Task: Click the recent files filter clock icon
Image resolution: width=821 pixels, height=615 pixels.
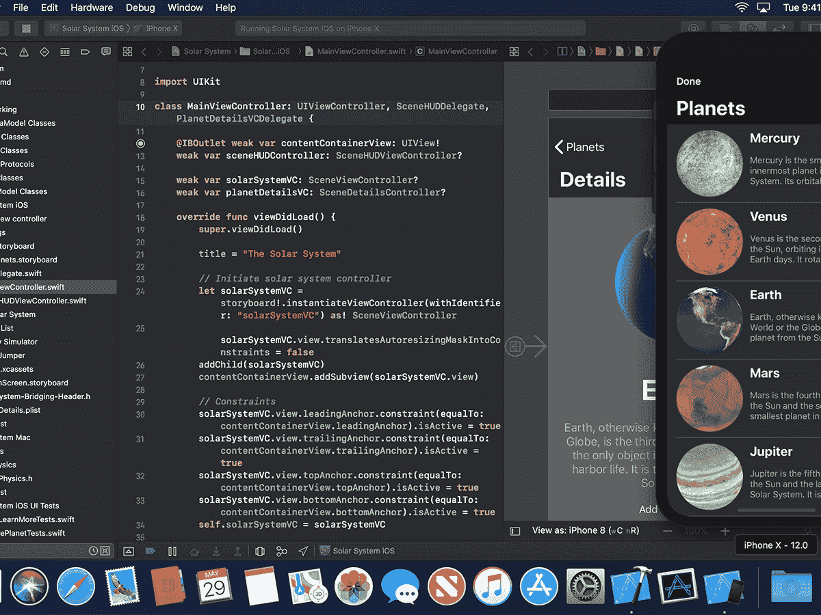Action: coord(93,551)
